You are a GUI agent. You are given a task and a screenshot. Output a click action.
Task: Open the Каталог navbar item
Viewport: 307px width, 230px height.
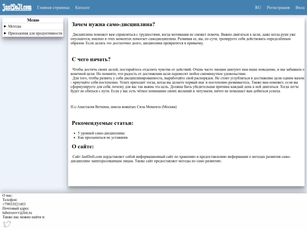[82, 7]
